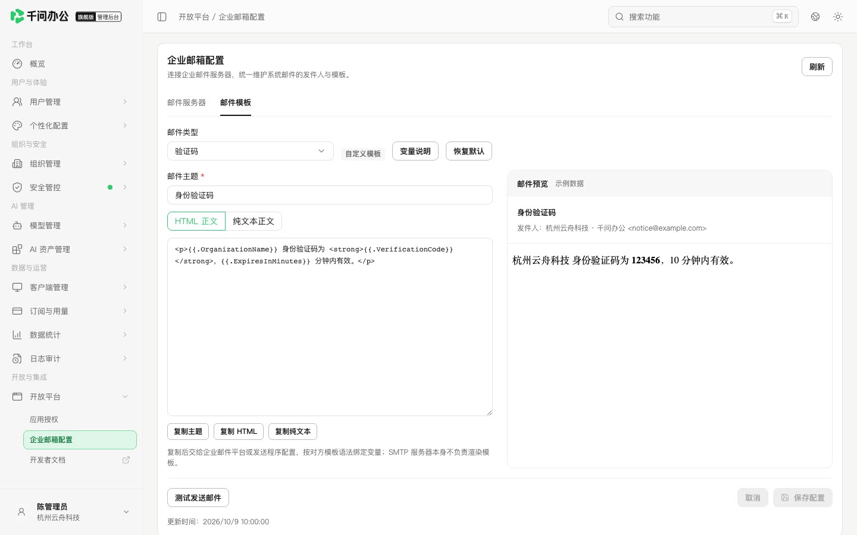
Task: Click the 开放平台 window icon
Action: [17, 396]
